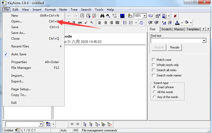Click the standalone red X toolbar icon
This screenshot has width=212, height=133.
[x=175, y=16]
